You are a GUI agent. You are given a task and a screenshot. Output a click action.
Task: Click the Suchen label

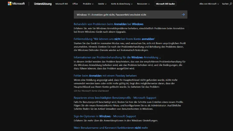(x=225, y=4)
